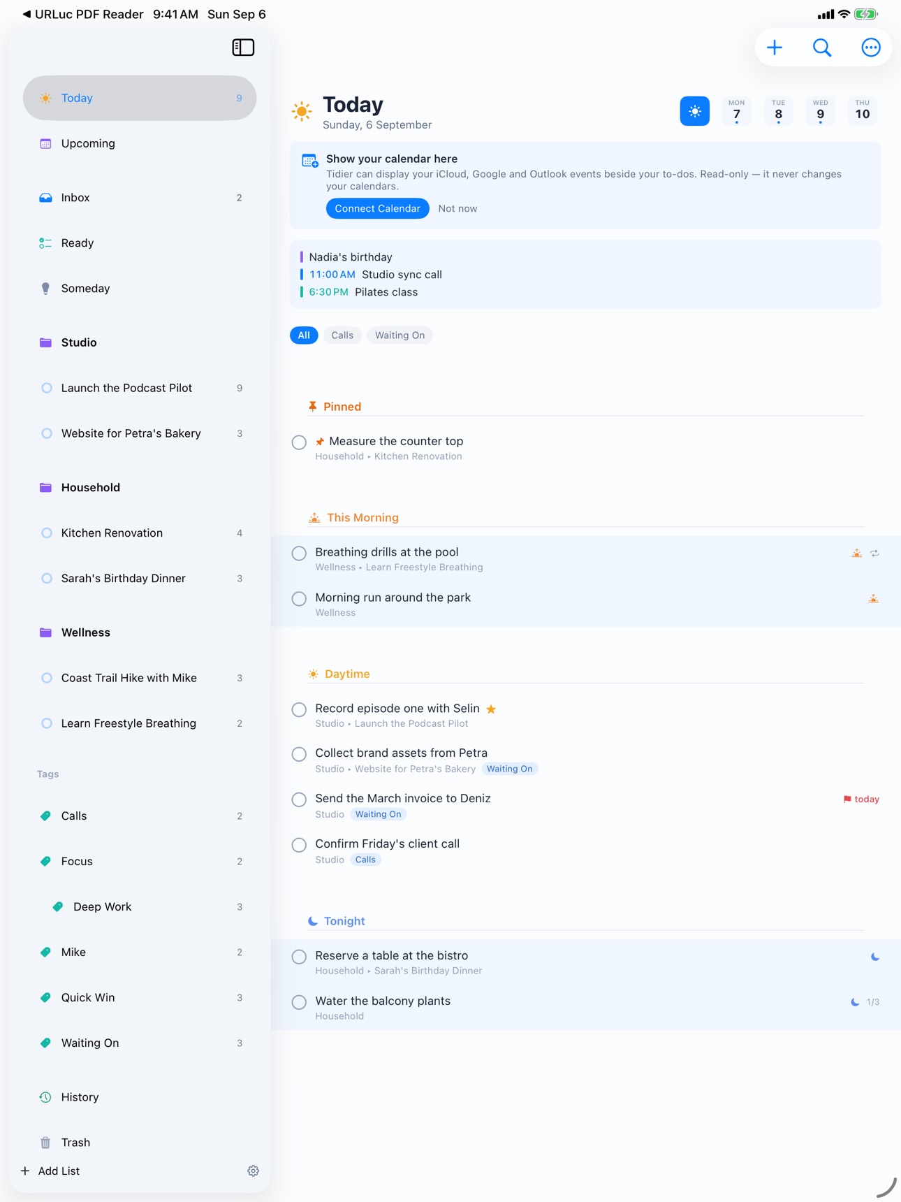Collapse the Wellness folder
The height and width of the screenshot is (1202, 901).
coord(140,632)
